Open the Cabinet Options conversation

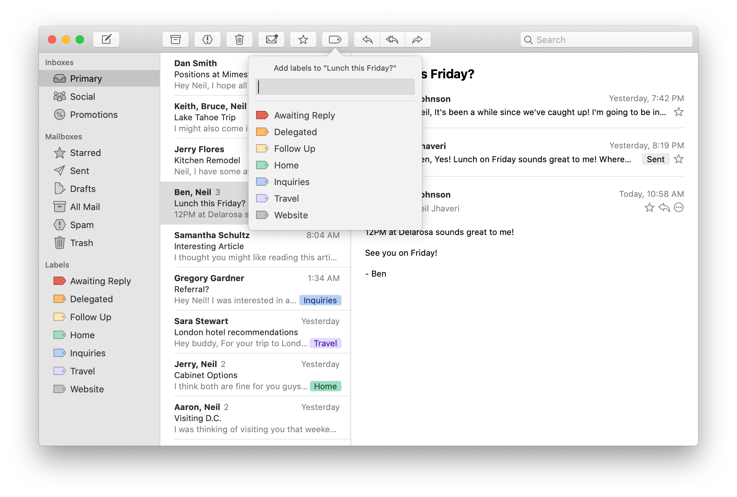255,375
